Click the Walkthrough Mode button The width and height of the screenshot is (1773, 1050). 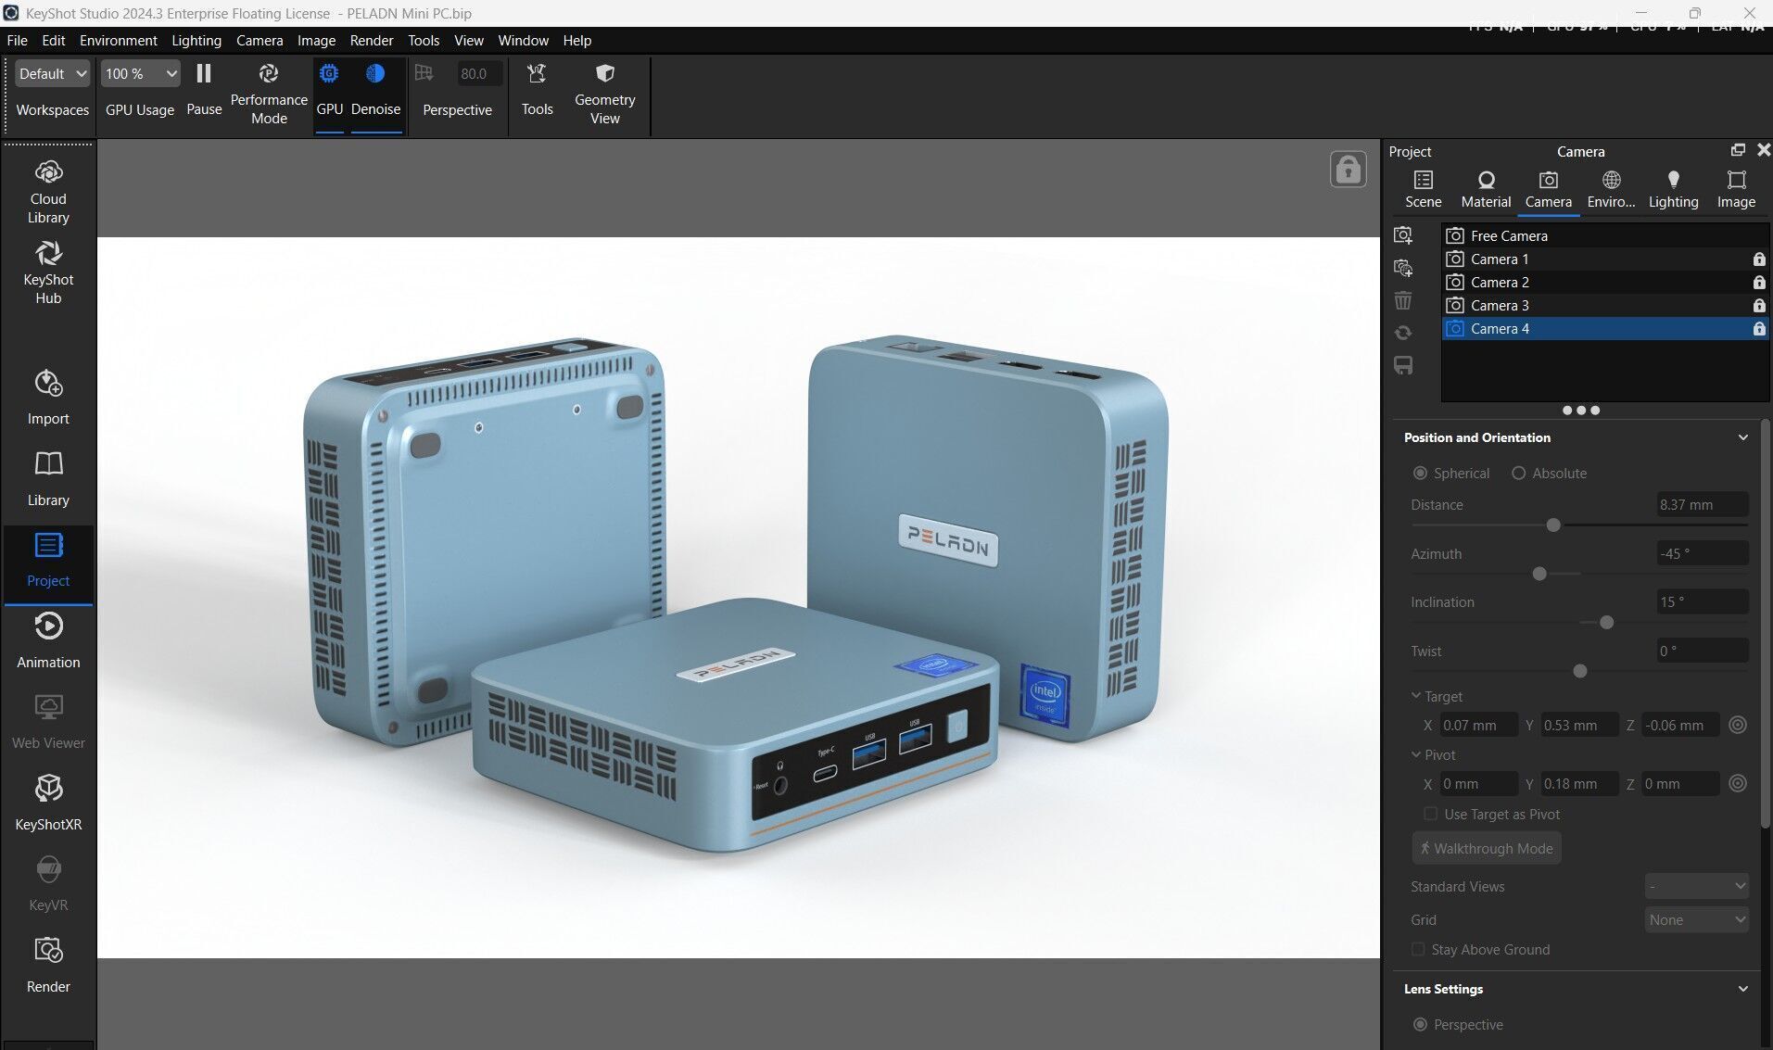pyautogui.click(x=1487, y=848)
